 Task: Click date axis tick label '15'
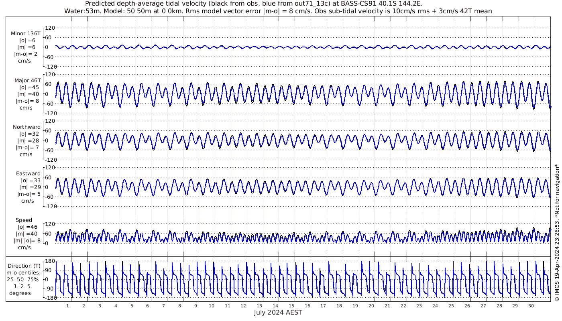[291, 306]
